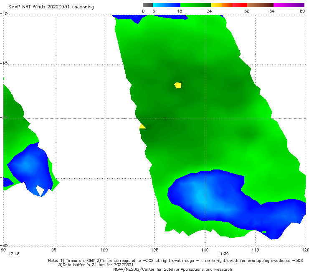Click the color bar label '18'

click(x=180, y=11)
